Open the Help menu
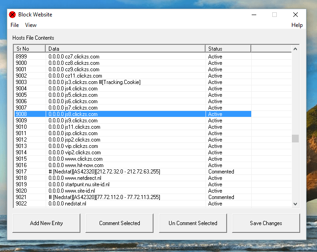 [297, 25]
